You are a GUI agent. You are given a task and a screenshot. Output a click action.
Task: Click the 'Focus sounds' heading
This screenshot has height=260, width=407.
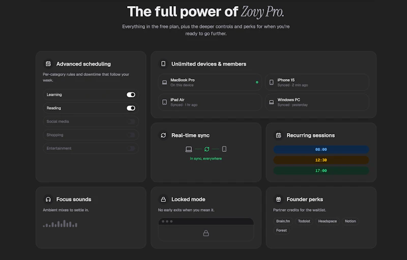(74, 199)
